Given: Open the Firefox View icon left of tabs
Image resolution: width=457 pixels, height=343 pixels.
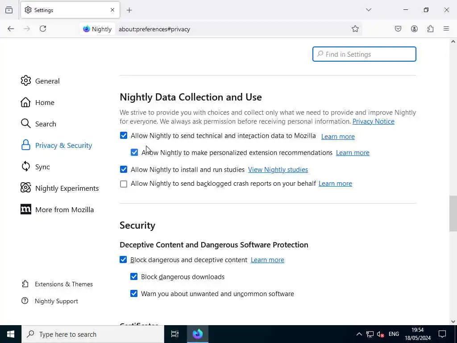Looking at the screenshot, I should coord(9,10).
